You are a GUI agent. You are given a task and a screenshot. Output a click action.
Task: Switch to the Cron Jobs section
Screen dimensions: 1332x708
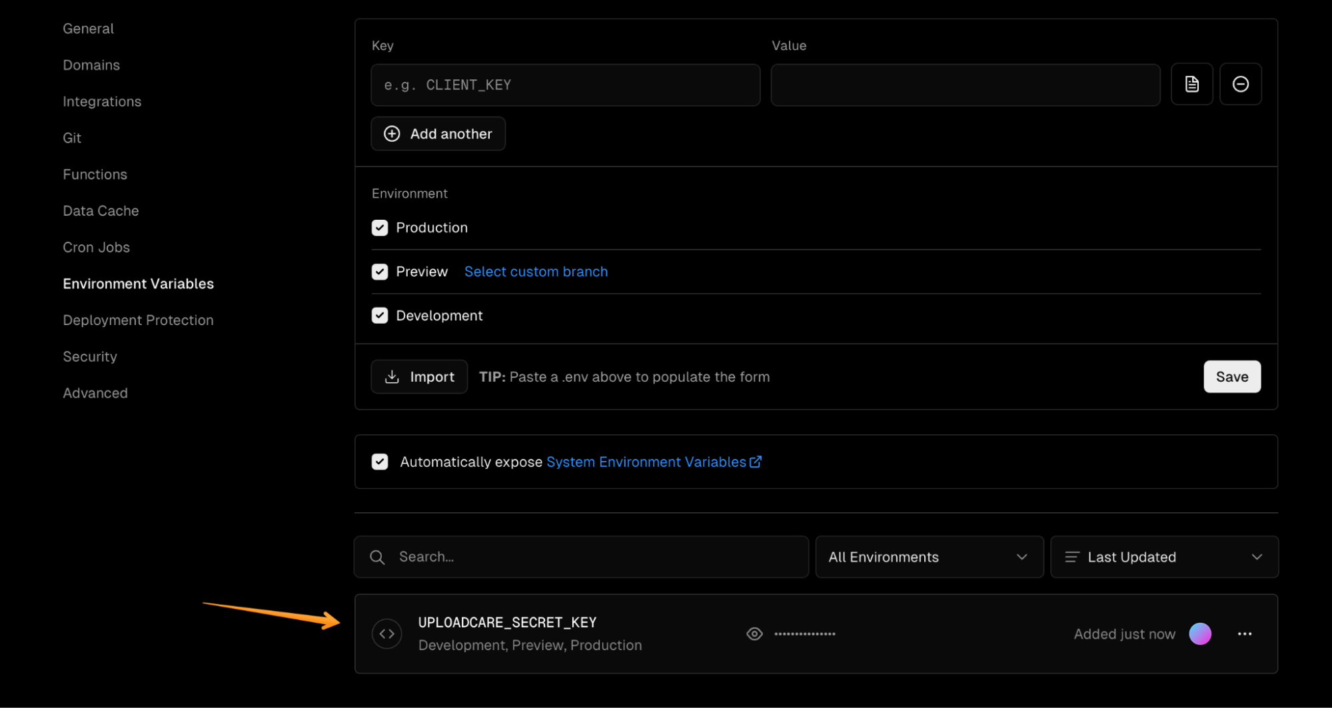tap(96, 246)
